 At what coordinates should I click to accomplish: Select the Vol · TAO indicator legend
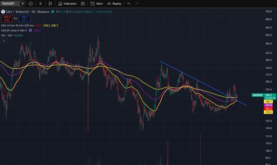[x=7, y=35]
